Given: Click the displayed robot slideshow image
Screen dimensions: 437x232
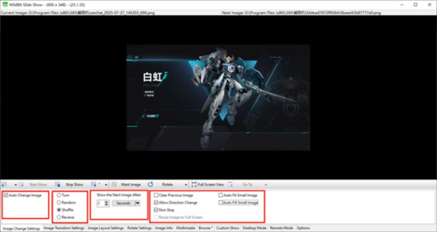Looking at the screenshot, I should [218, 97].
